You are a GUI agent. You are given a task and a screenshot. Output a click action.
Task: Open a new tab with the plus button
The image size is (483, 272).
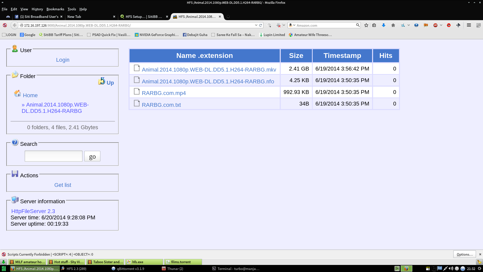[x=228, y=17]
